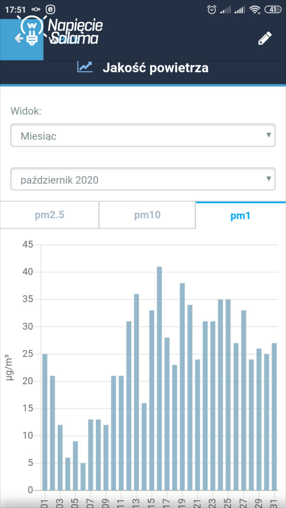Tap the day 01 bar in the chart
The image size is (286, 508).
coord(45,422)
